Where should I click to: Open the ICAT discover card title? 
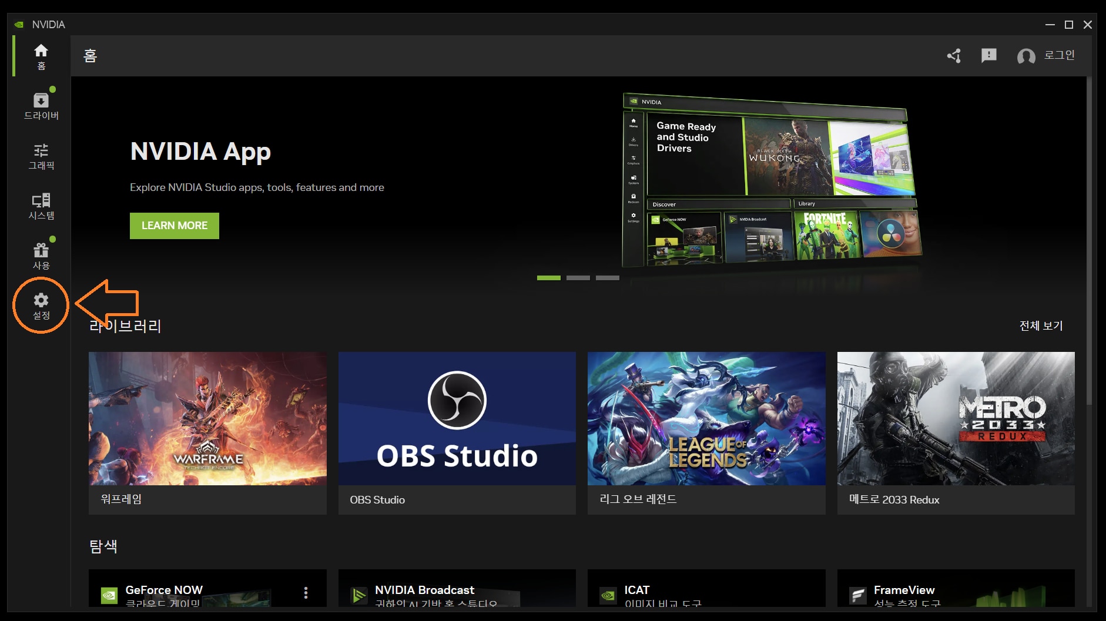point(636,590)
